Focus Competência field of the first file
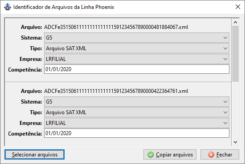The width and height of the screenshot is (245, 164). point(137,69)
